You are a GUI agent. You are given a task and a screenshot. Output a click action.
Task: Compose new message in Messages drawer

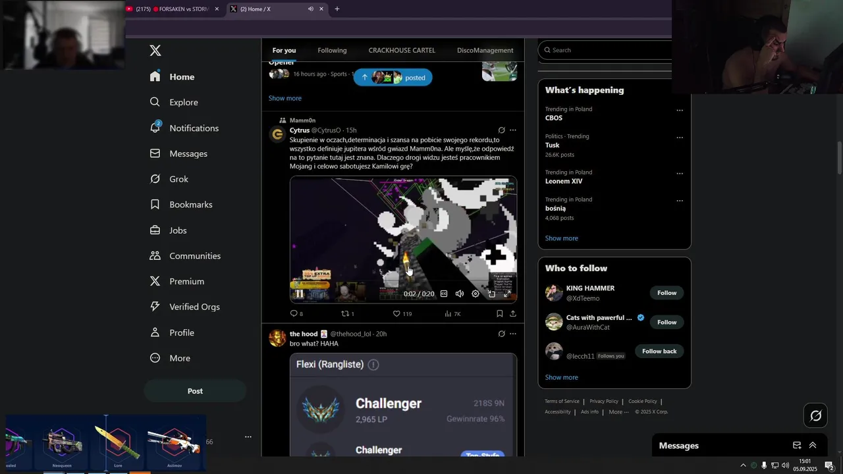coord(797,446)
